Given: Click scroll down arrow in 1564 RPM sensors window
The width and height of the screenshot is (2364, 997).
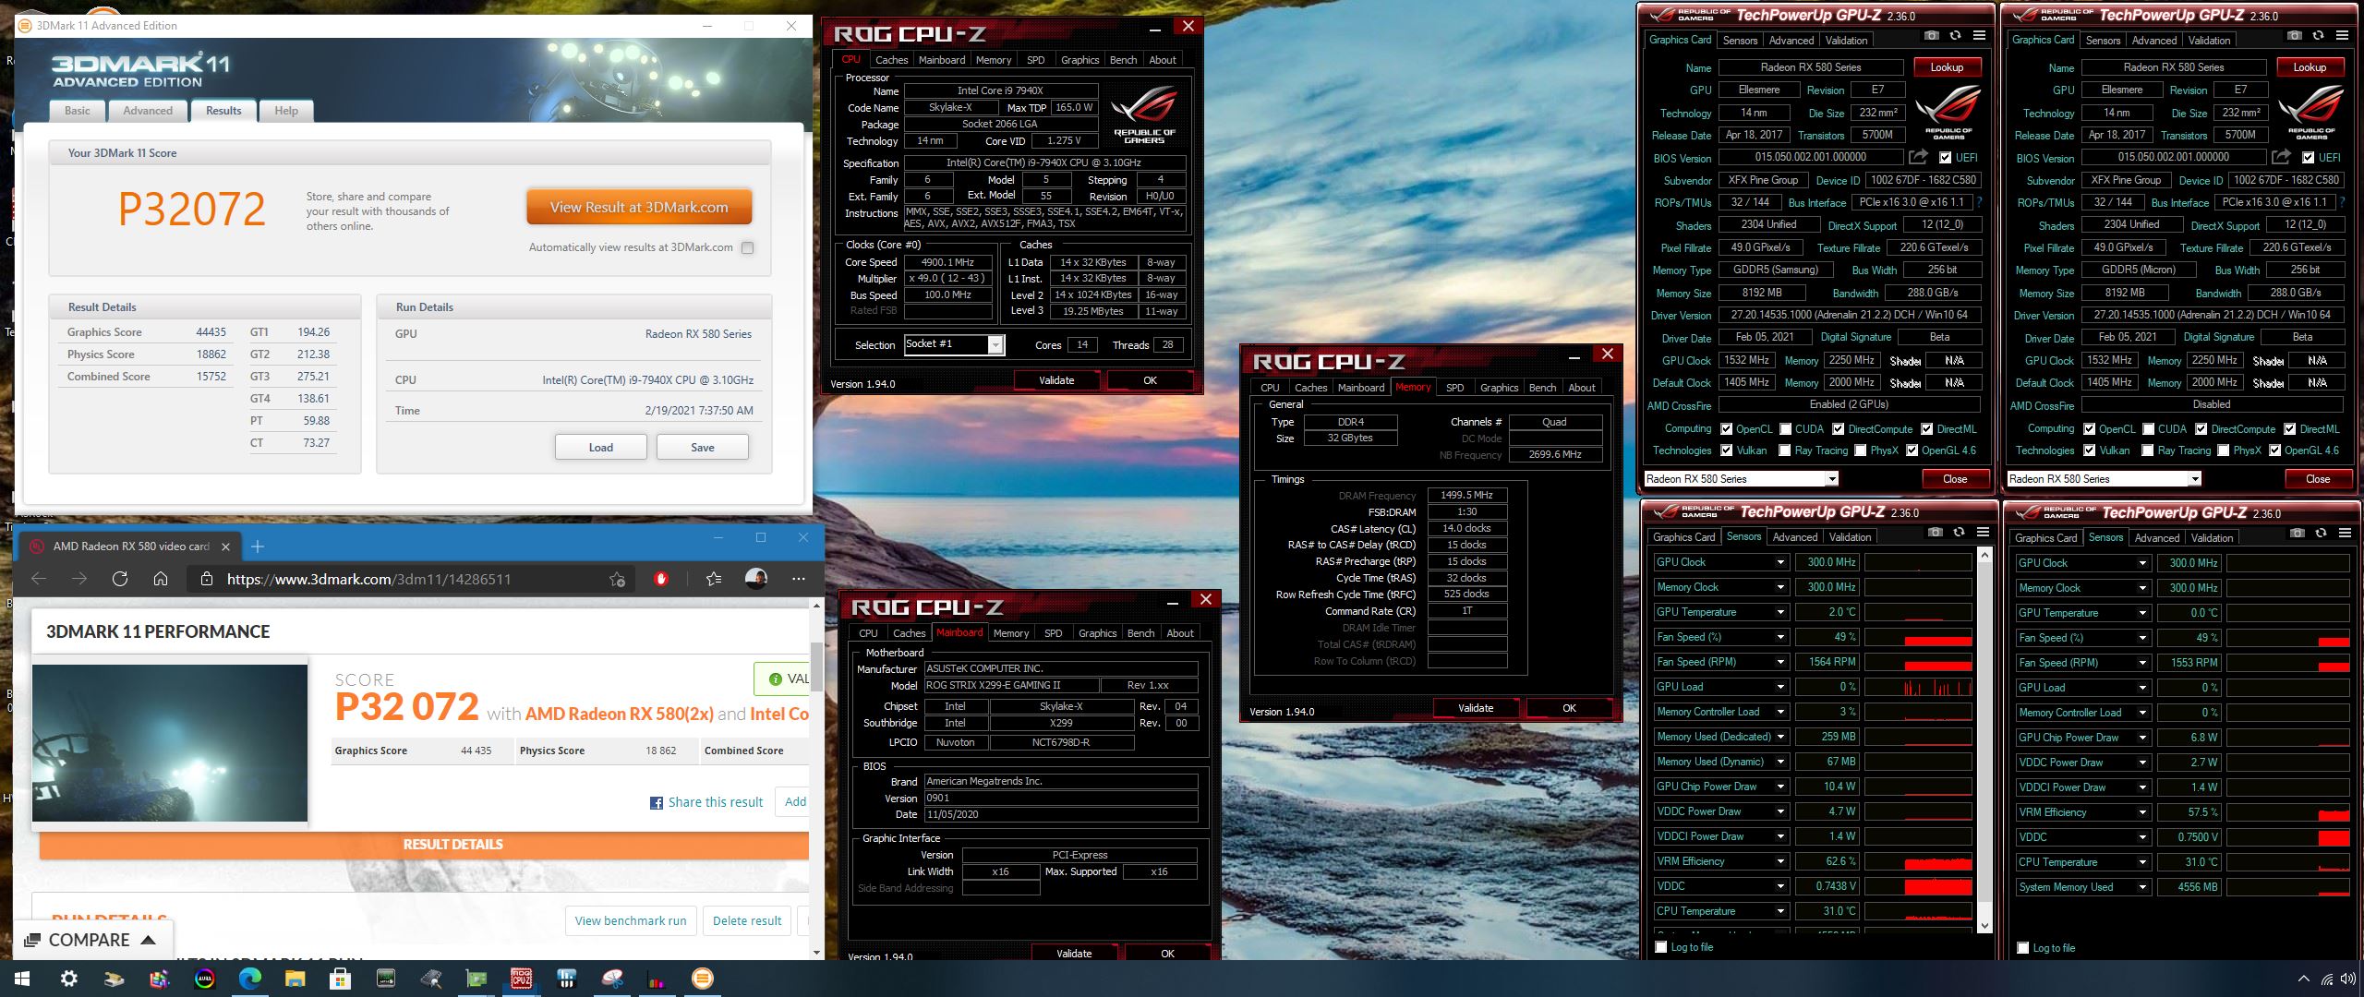Looking at the screenshot, I should click(x=1984, y=925).
